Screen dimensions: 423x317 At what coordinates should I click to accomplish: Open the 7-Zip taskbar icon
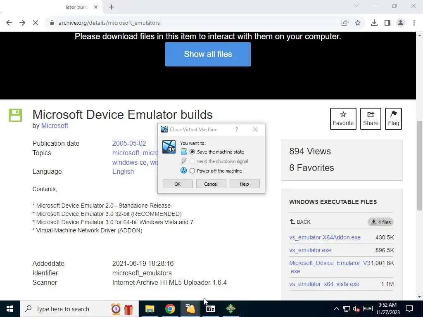210,309
